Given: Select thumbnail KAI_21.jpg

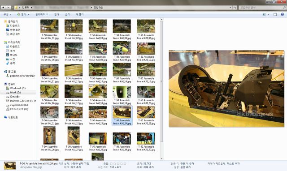Looking at the screenshot, I should click(x=49, y=112).
